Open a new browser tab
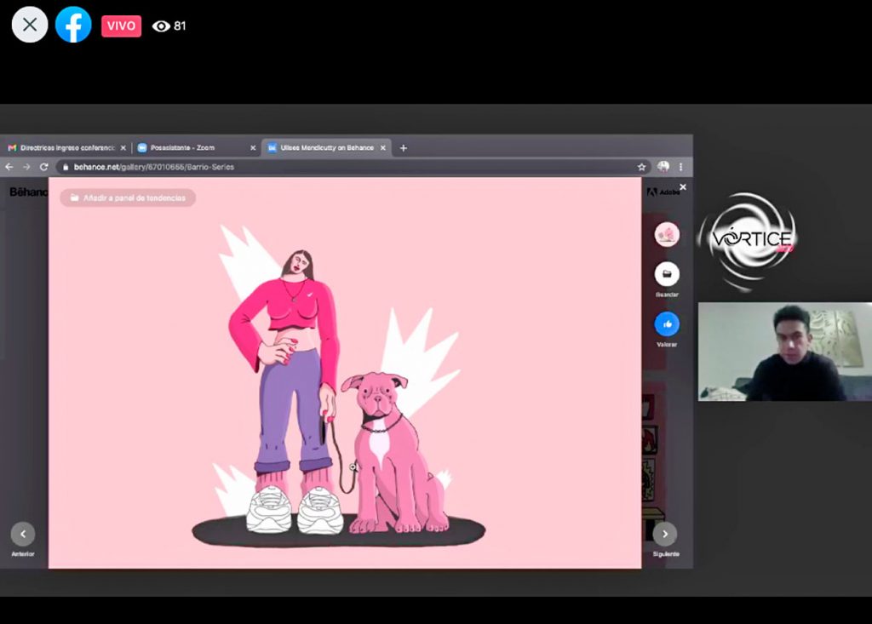Image resolution: width=872 pixels, height=624 pixels. (x=404, y=148)
